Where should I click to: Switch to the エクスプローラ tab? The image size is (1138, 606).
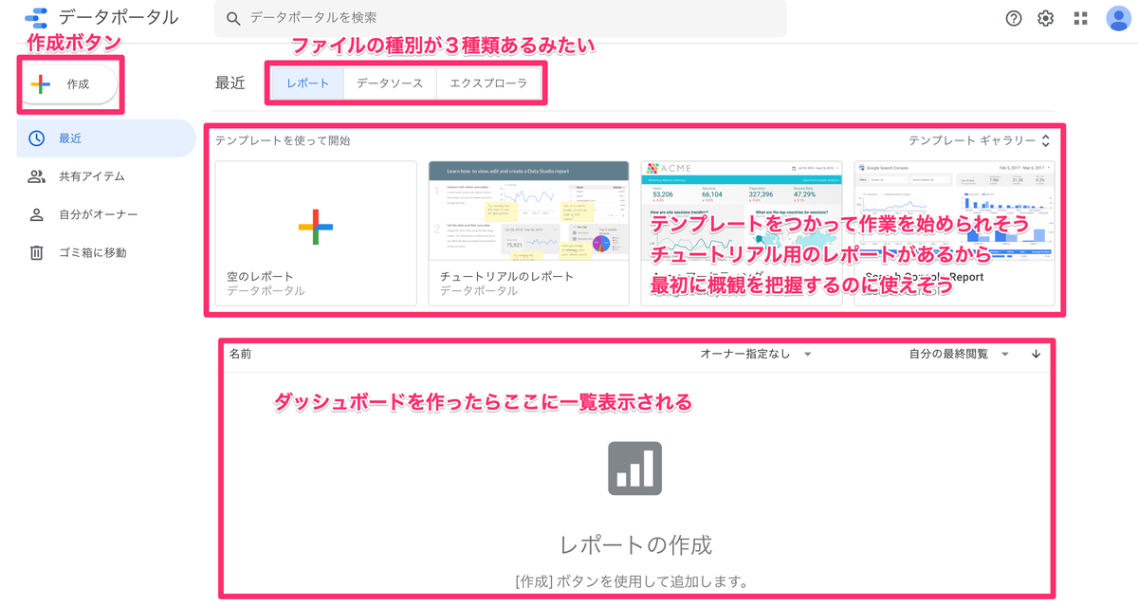[x=488, y=83]
